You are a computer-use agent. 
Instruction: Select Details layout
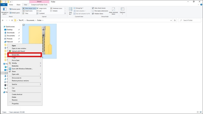coord(54,11)
